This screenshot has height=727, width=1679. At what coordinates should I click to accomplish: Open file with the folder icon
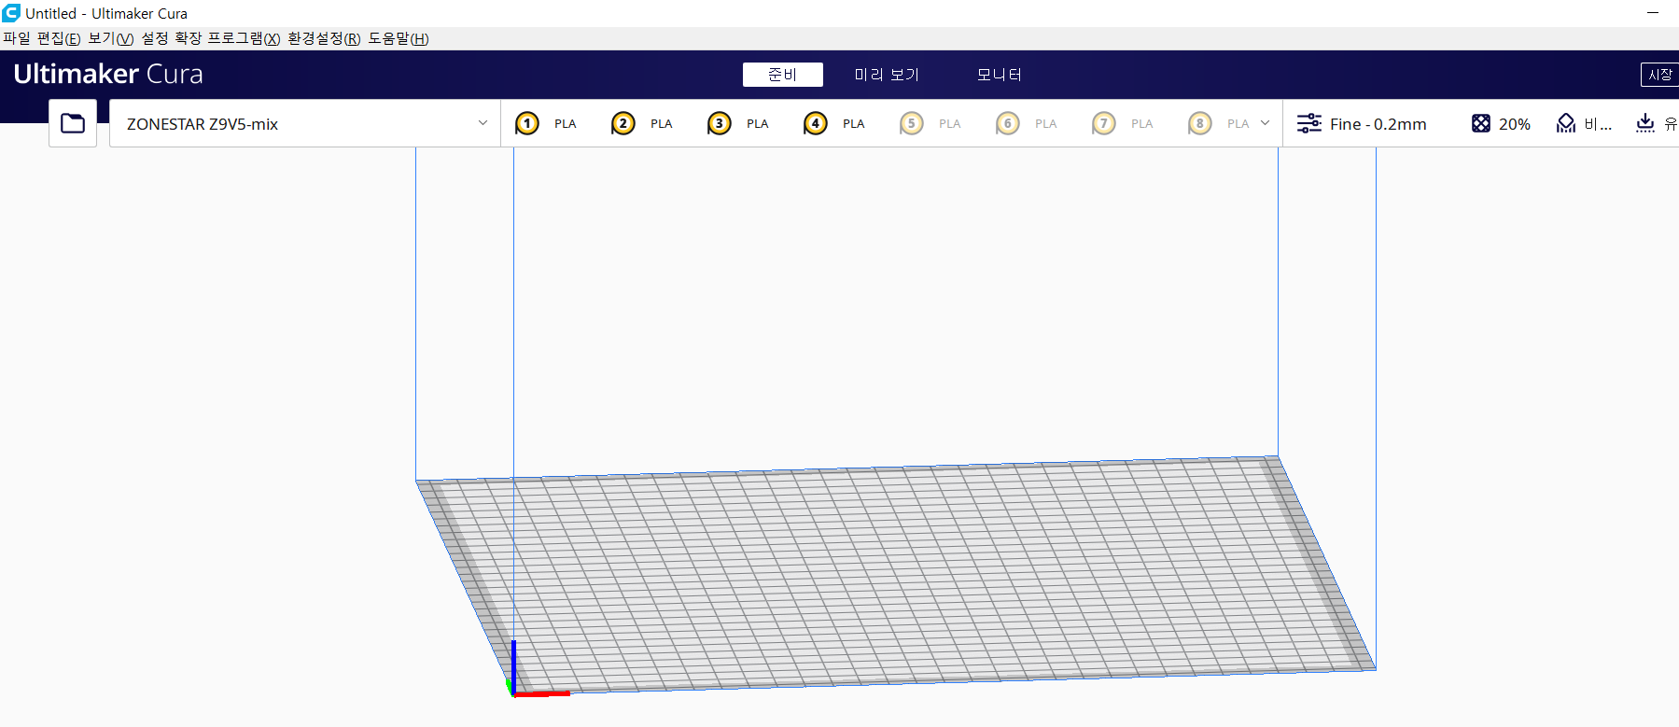coord(73,123)
